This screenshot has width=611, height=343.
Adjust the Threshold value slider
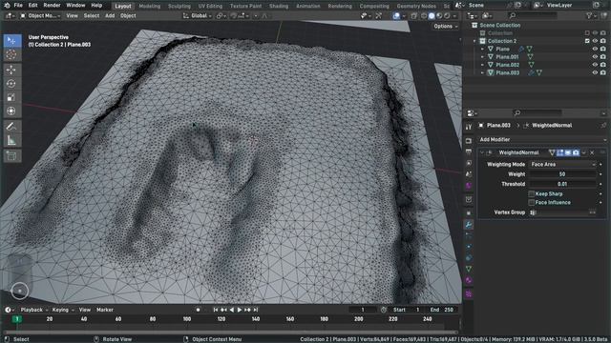(x=562, y=184)
